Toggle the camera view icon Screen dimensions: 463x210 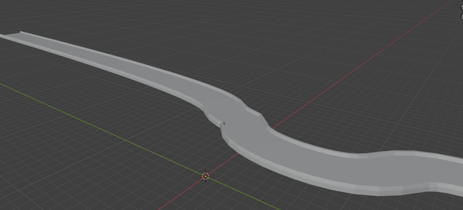(462, 7)
